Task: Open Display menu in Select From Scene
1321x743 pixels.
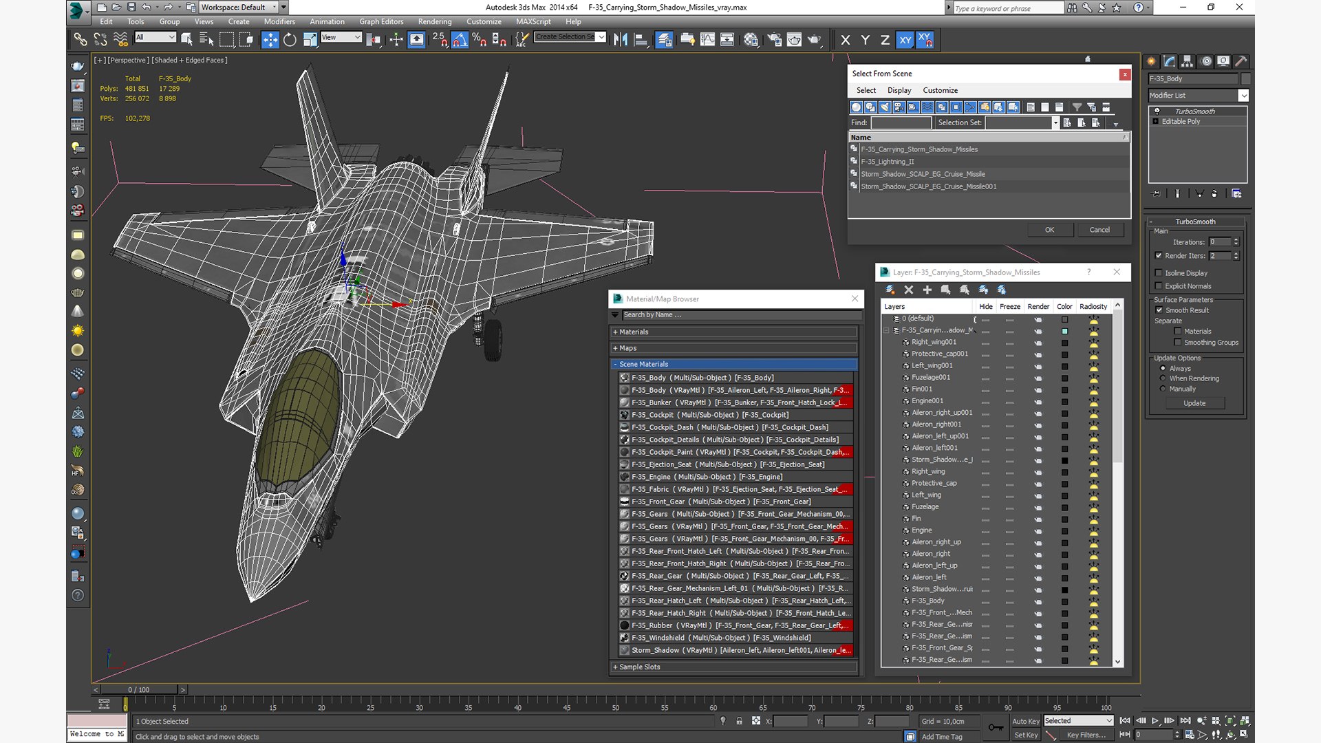Action: click(899, 90)
